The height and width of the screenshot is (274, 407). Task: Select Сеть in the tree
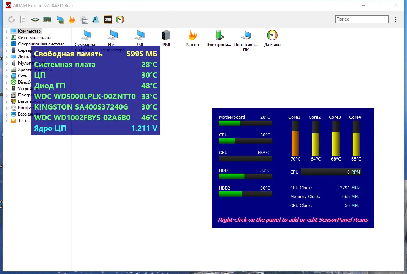coord(22,76)
